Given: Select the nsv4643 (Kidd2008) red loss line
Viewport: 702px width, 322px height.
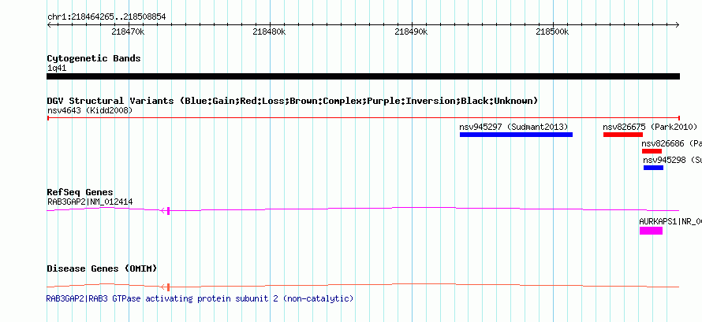Looking at the screenshot, I should pos(363,118).
